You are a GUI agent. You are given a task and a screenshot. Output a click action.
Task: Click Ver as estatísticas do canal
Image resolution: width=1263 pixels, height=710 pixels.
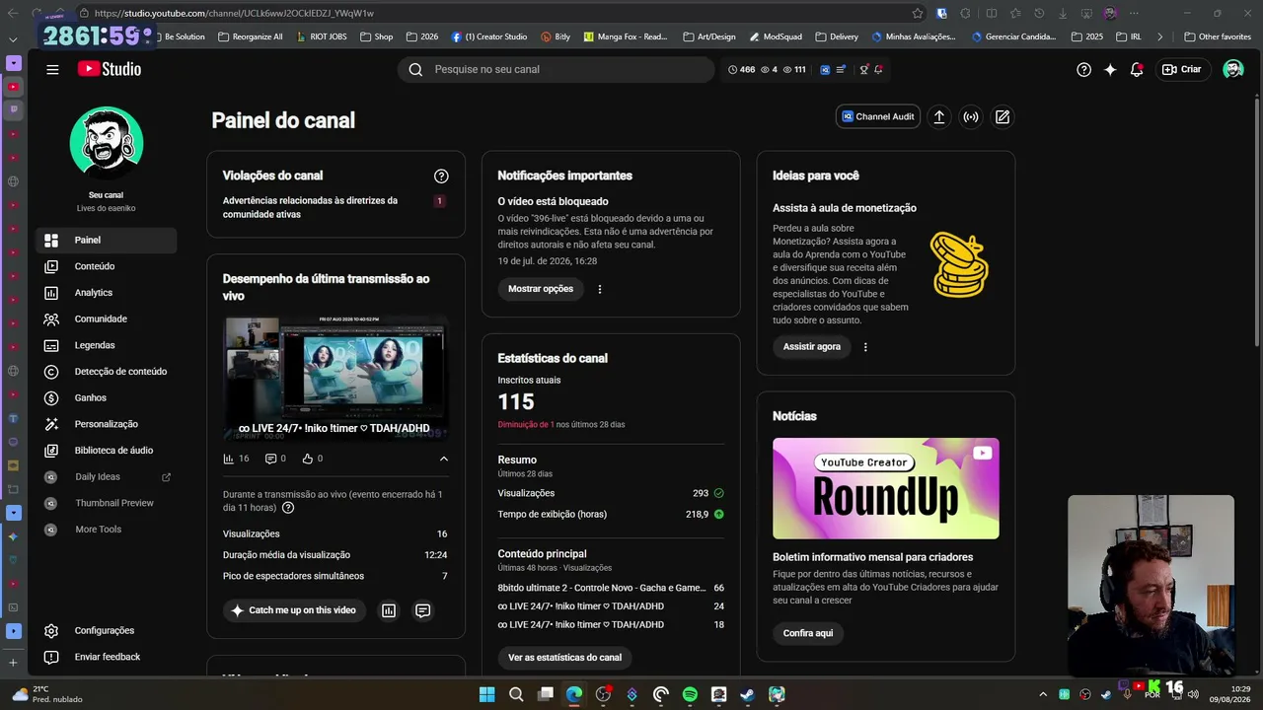(x=564, y=658)
